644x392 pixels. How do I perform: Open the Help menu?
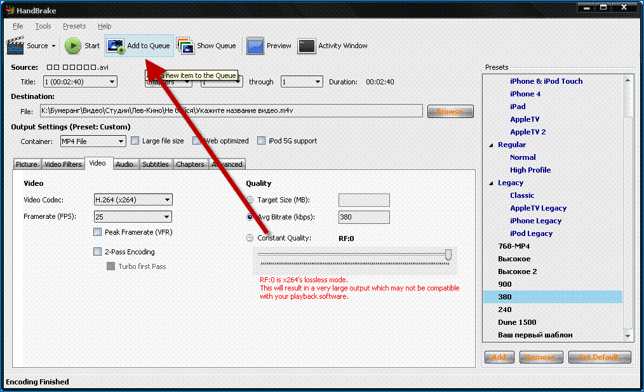[104, 26]
